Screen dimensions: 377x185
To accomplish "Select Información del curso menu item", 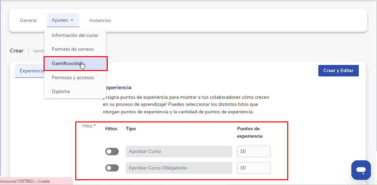I will [75, 35].
